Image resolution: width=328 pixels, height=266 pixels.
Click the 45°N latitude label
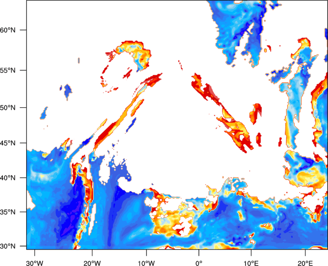[8, 143]
